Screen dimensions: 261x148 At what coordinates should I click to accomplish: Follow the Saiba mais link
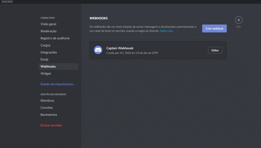[x=166, y=31]
